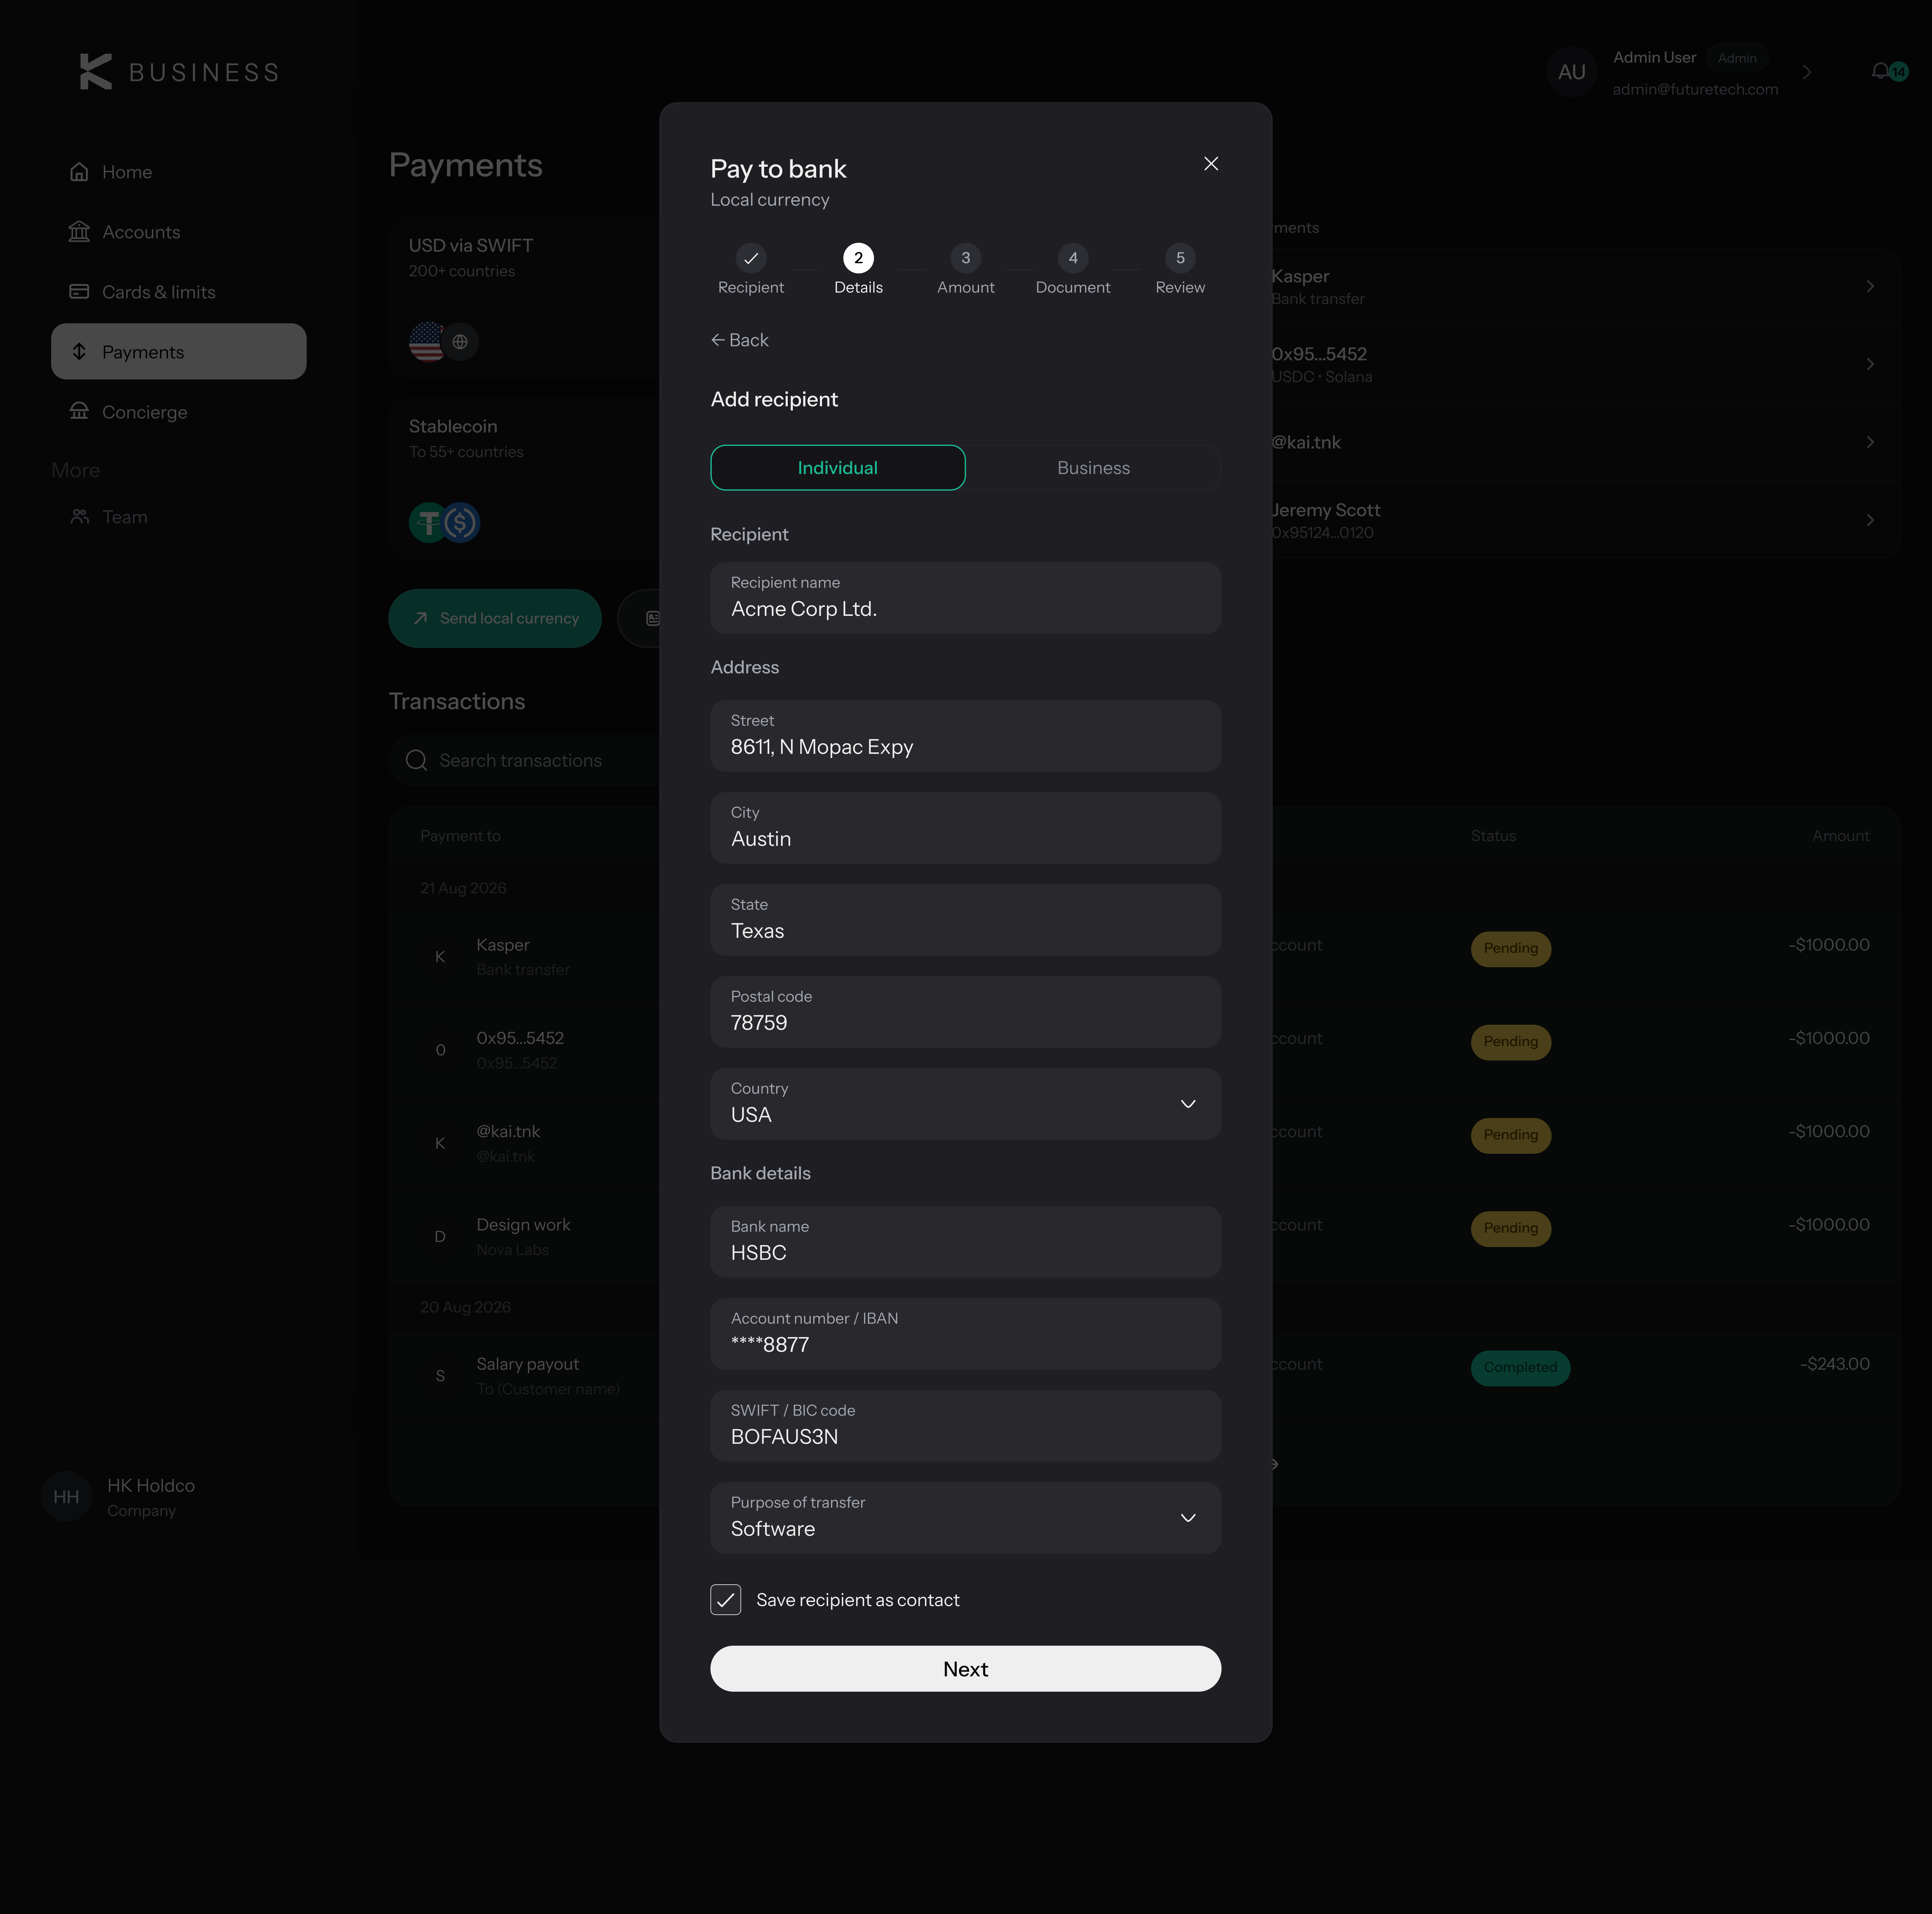Click the globe icon on USD via SWIFT

pyautogui.click(x=460, y=342)
